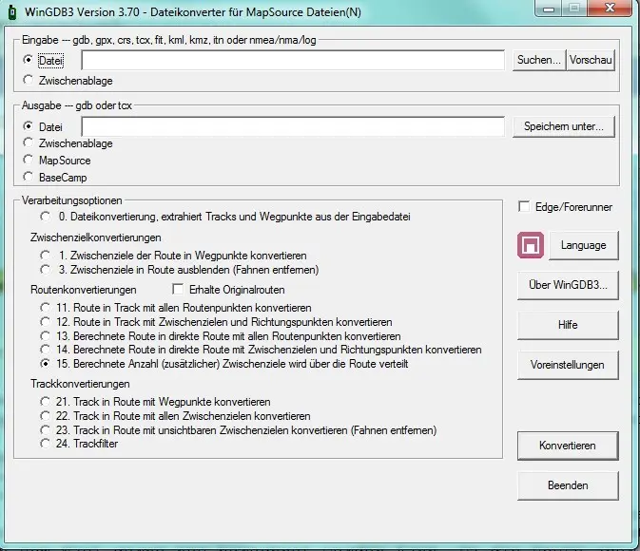Image resolution: width=640 pixels, height=551 pixels.
Task: Click the pink logo icon beside Language
Action: point(531,245)
